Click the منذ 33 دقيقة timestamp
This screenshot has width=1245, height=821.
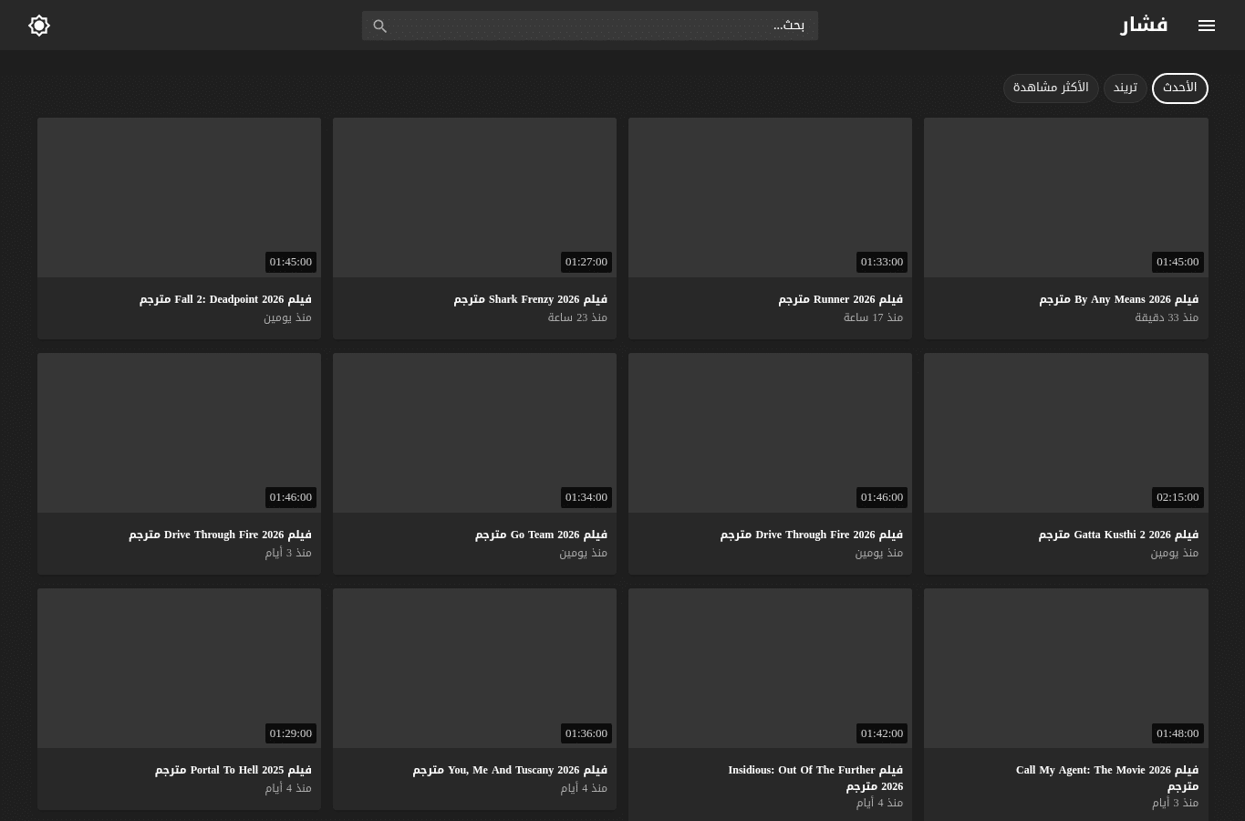pos(1167,317)
